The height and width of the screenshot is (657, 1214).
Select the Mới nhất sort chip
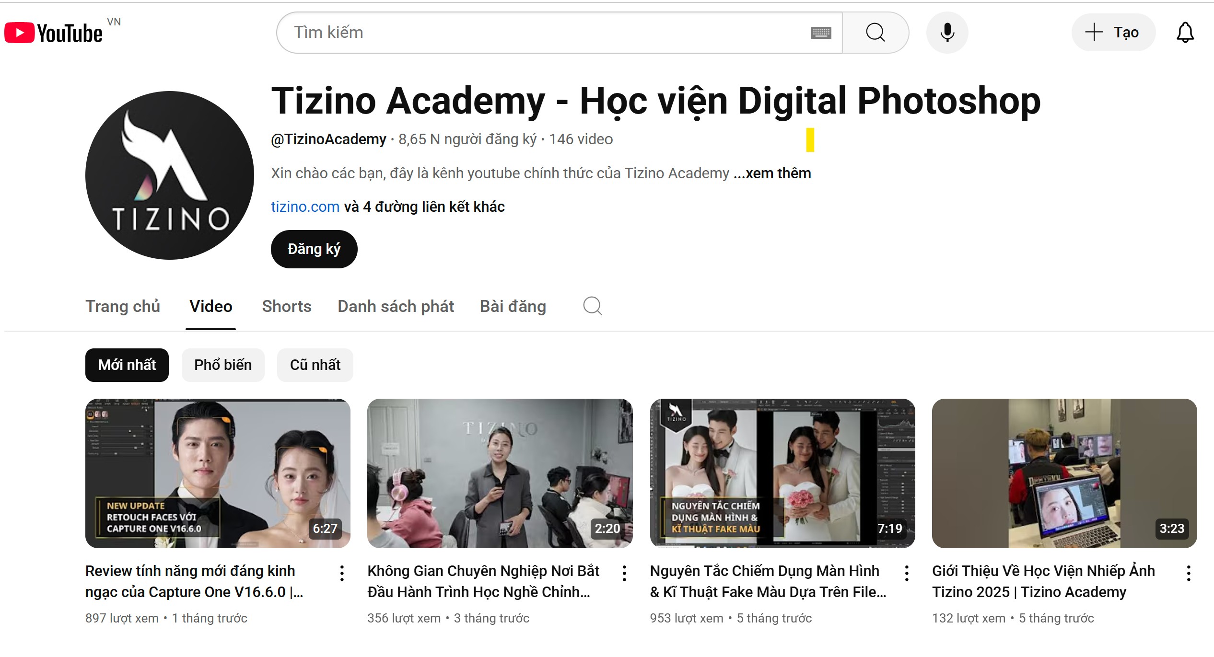click(x=127, y=365)
